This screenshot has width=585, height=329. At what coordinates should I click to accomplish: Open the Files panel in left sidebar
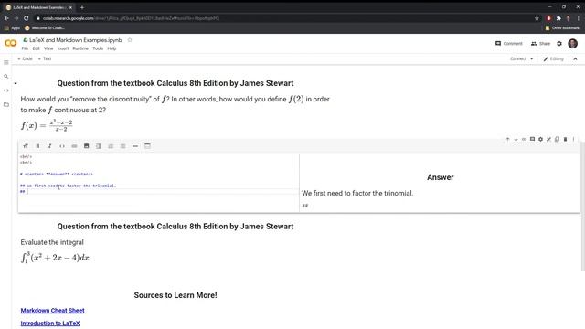[x=6, y=105]
